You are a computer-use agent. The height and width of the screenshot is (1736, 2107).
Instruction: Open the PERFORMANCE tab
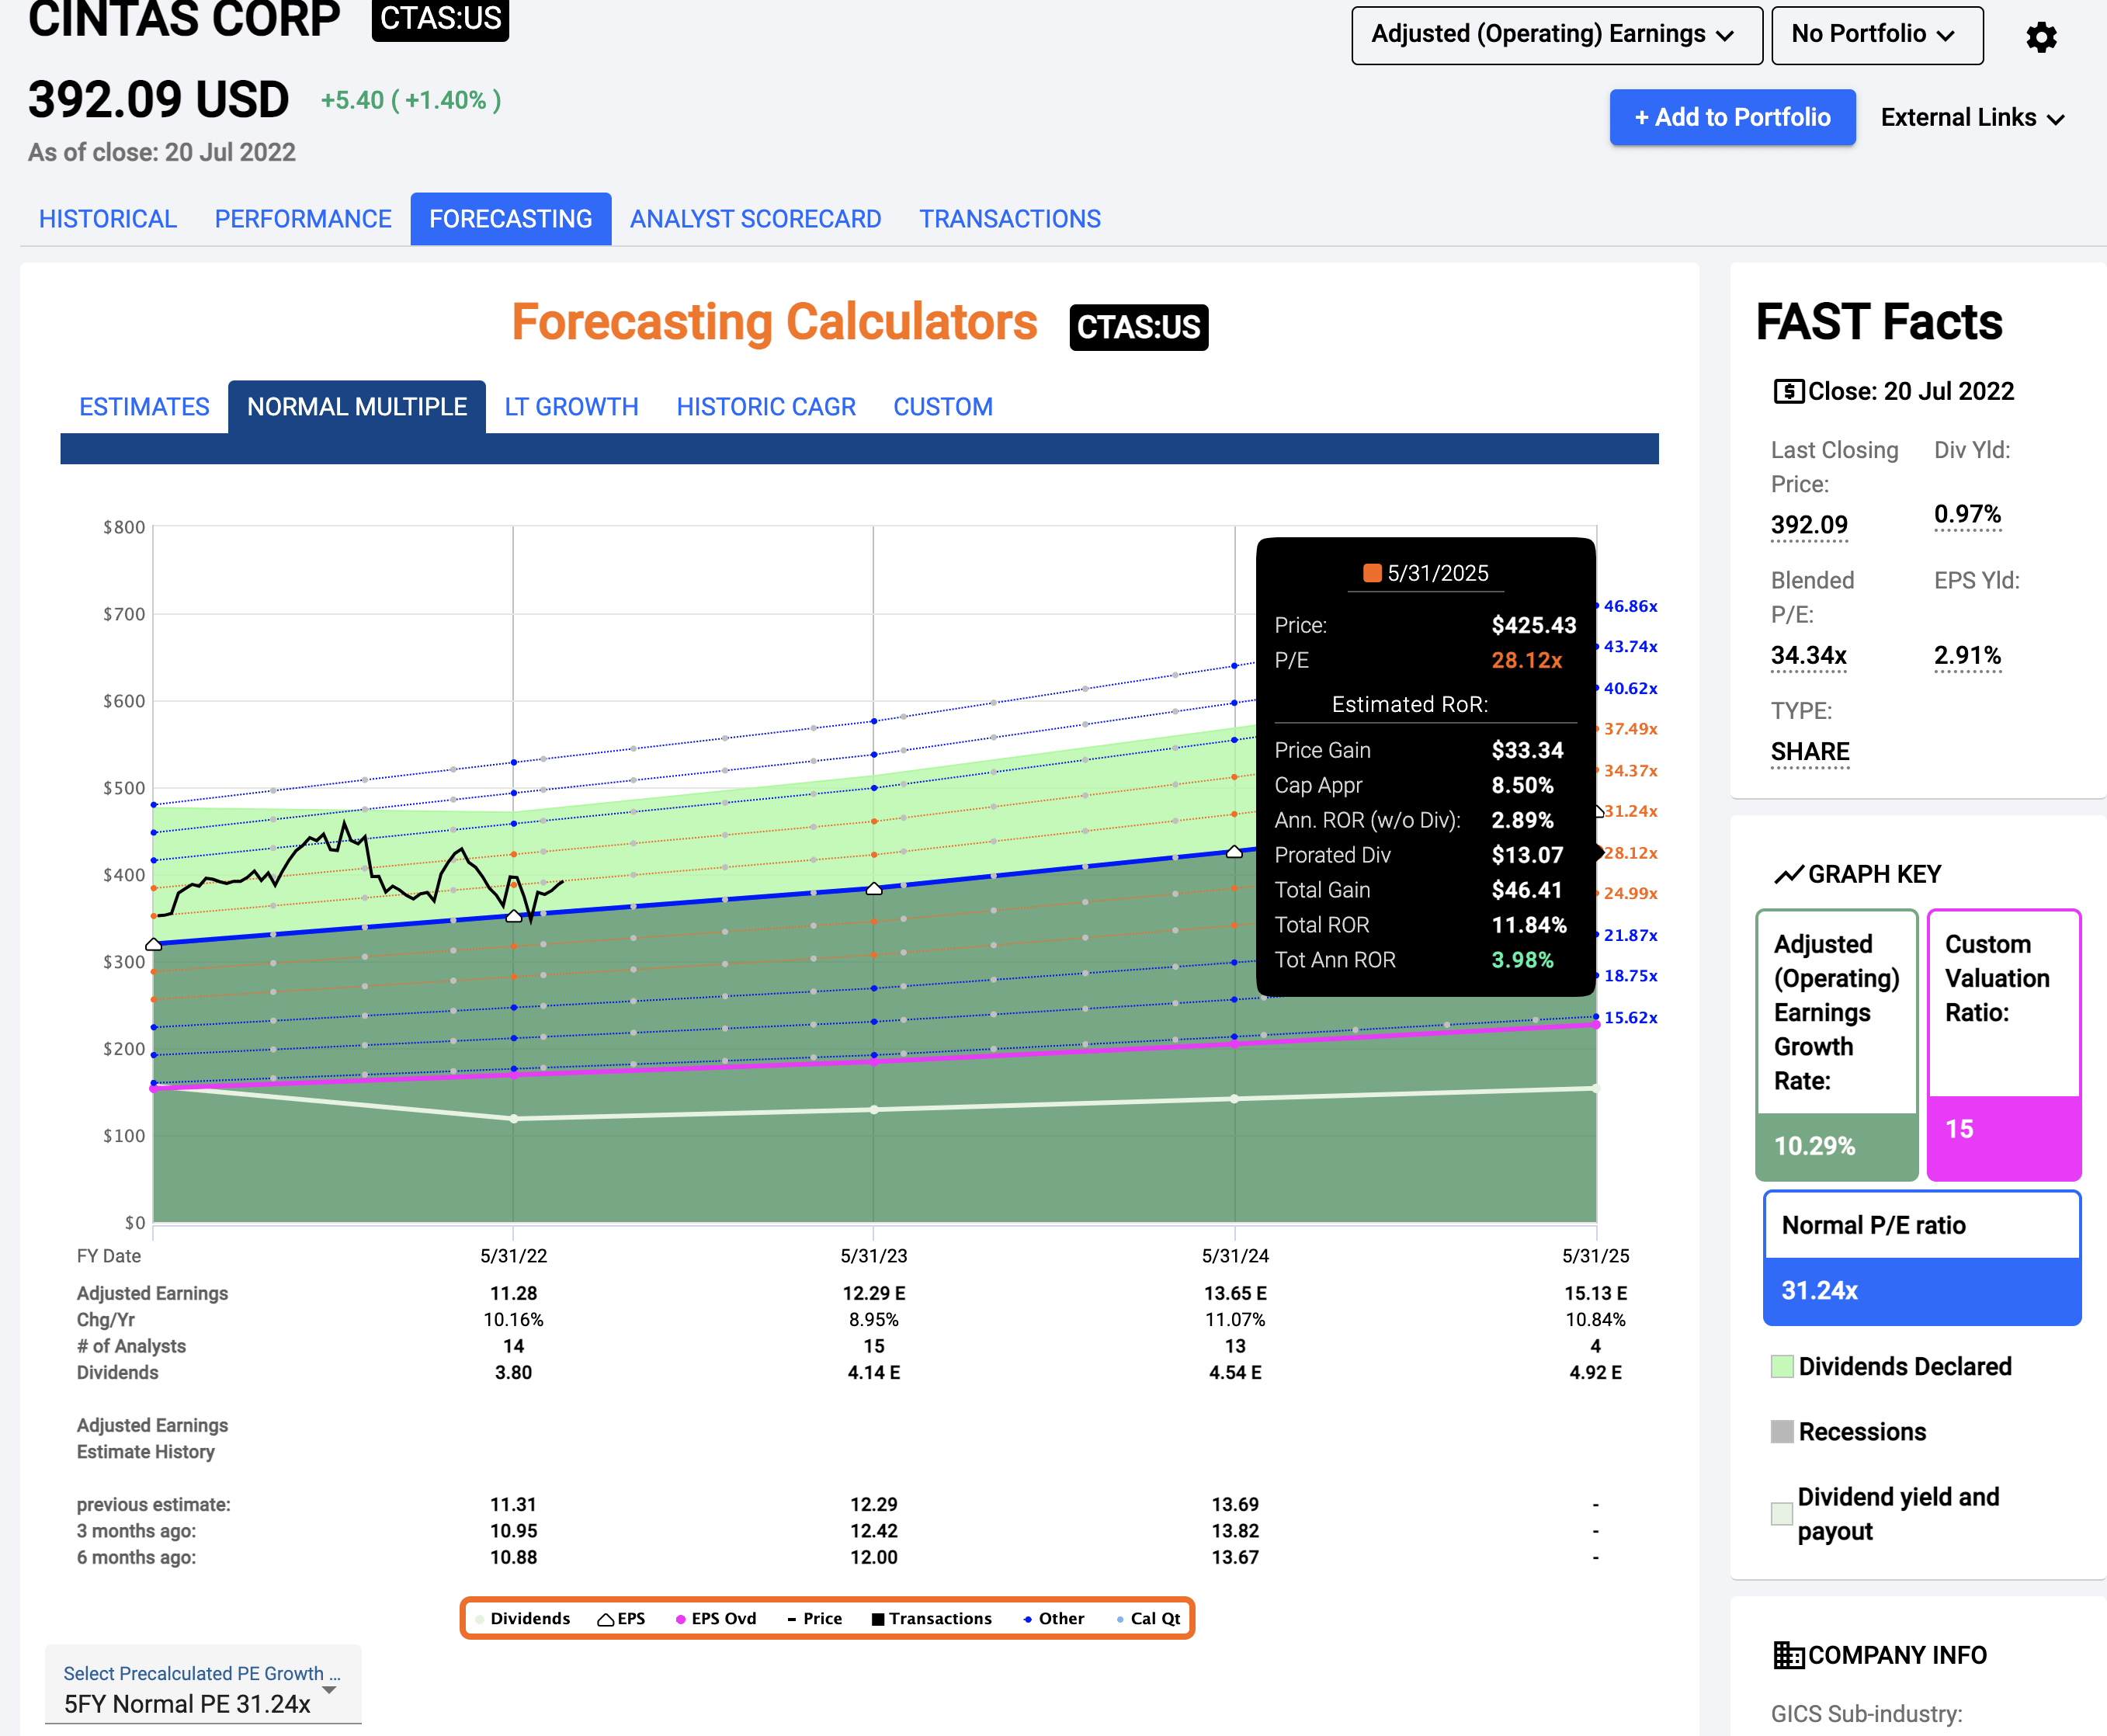[303, 219]
